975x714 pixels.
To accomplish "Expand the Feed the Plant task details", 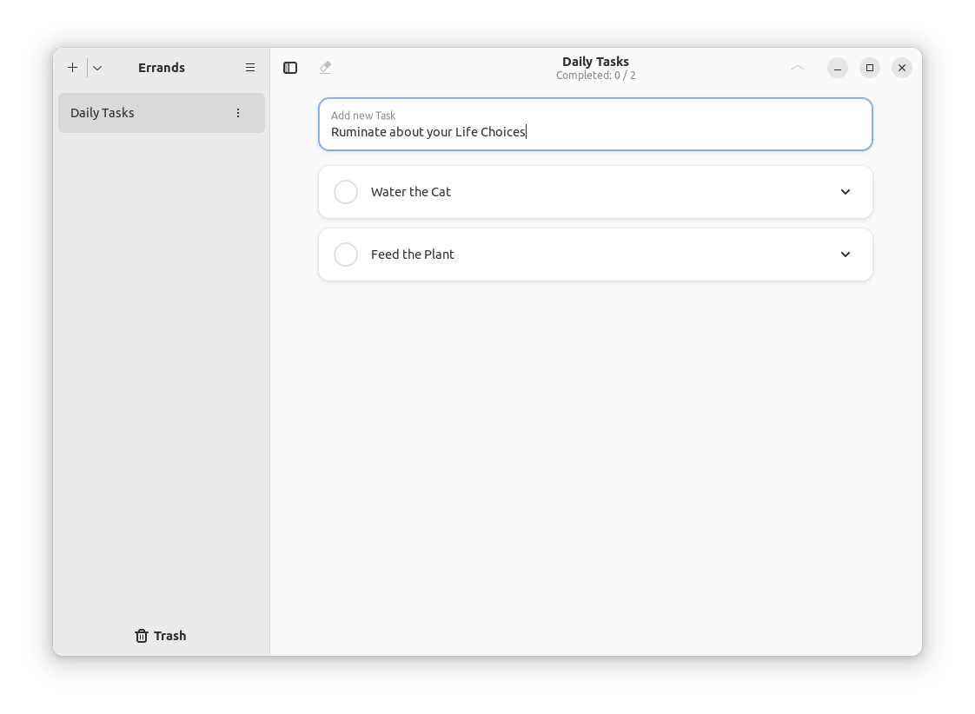I will (x=845, y=254).
